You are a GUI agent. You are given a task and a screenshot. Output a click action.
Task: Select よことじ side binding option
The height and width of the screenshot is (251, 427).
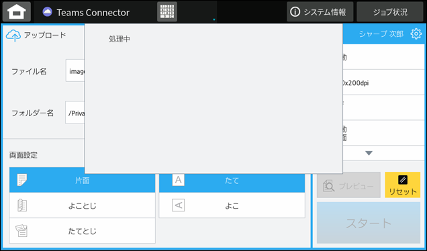pos(82,205)
